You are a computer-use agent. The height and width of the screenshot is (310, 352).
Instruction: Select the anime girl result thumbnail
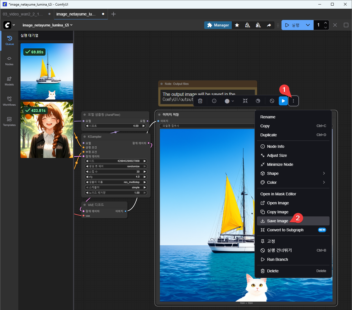[x=47, y=130]
